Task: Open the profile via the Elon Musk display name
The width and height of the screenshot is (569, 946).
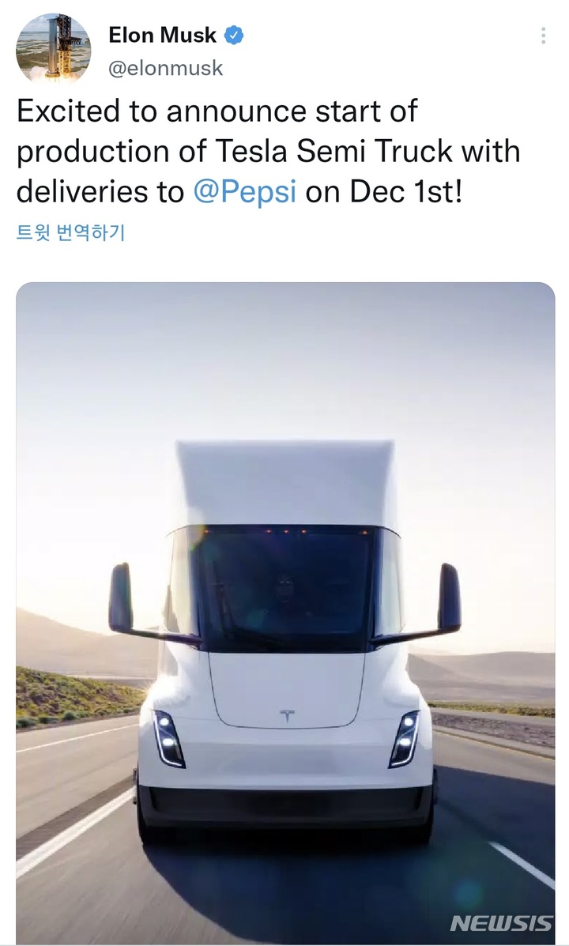Action: pyautogui.click(x=162, y=35)
